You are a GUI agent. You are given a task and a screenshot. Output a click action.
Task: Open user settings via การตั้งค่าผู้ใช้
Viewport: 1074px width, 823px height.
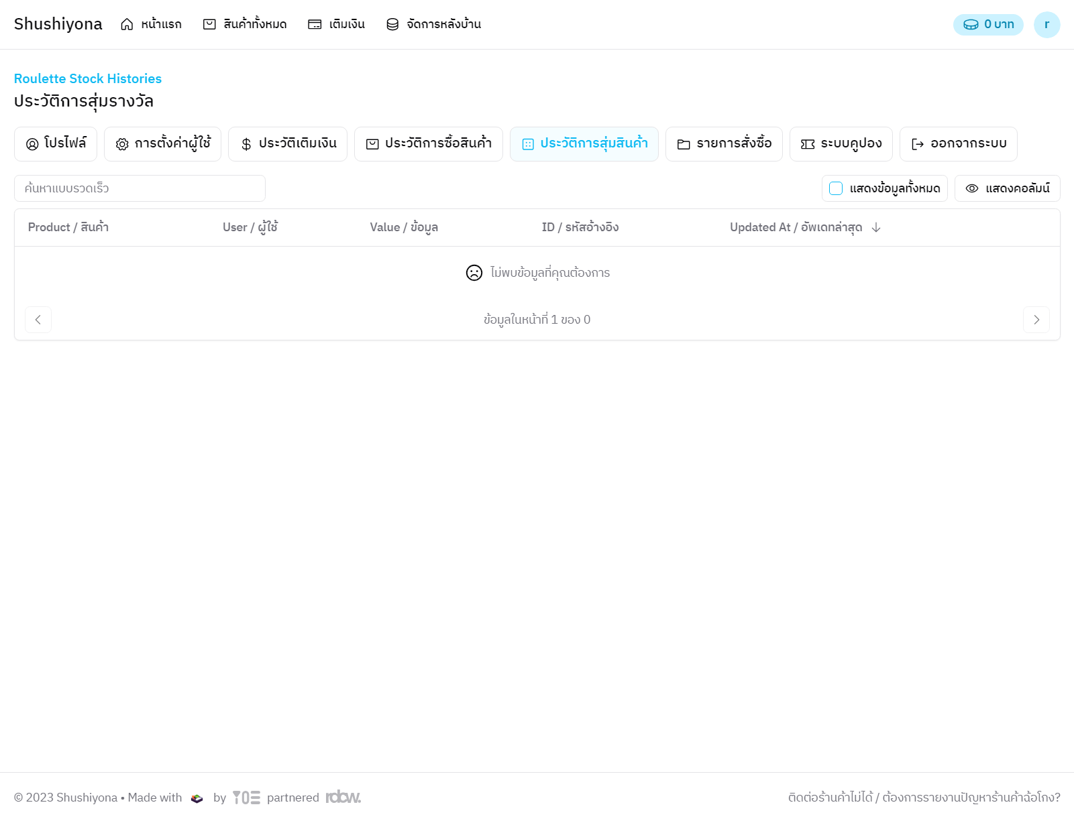162,144
